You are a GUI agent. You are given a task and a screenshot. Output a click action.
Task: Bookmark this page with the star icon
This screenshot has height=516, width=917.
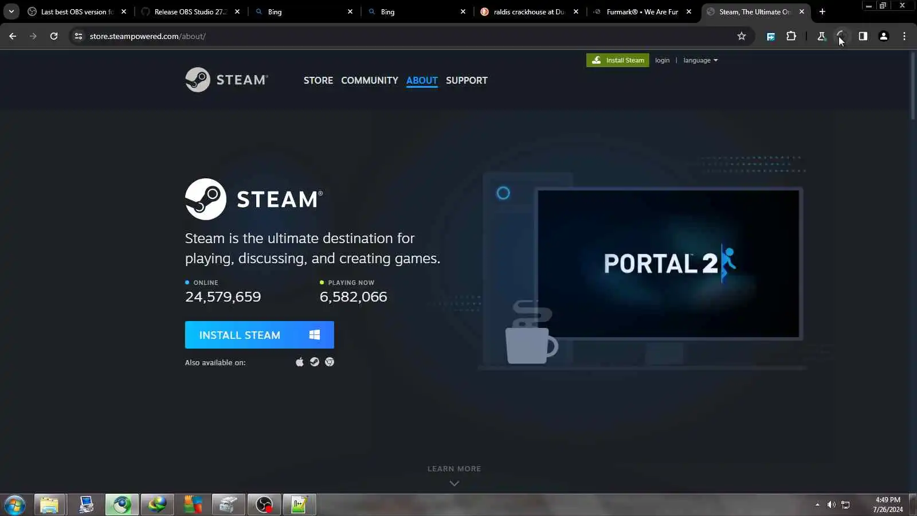click(742, 36)
